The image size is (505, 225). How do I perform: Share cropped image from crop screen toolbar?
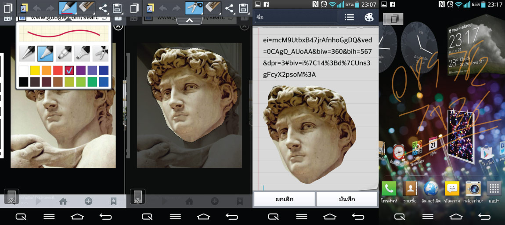click(229, 8)
